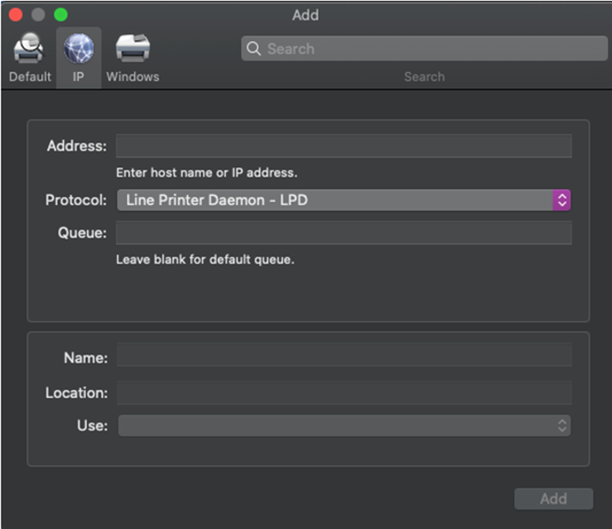Select the IP globe icon

point(79,49)
